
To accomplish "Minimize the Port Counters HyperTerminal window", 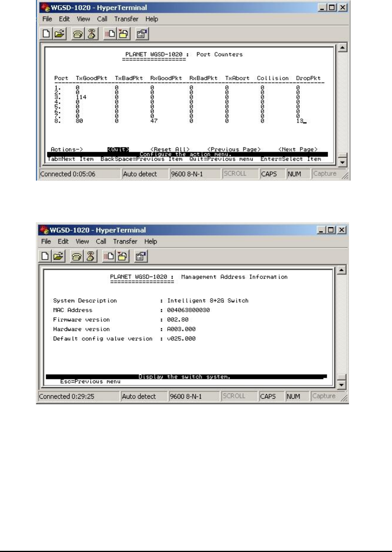I will 323,8.
